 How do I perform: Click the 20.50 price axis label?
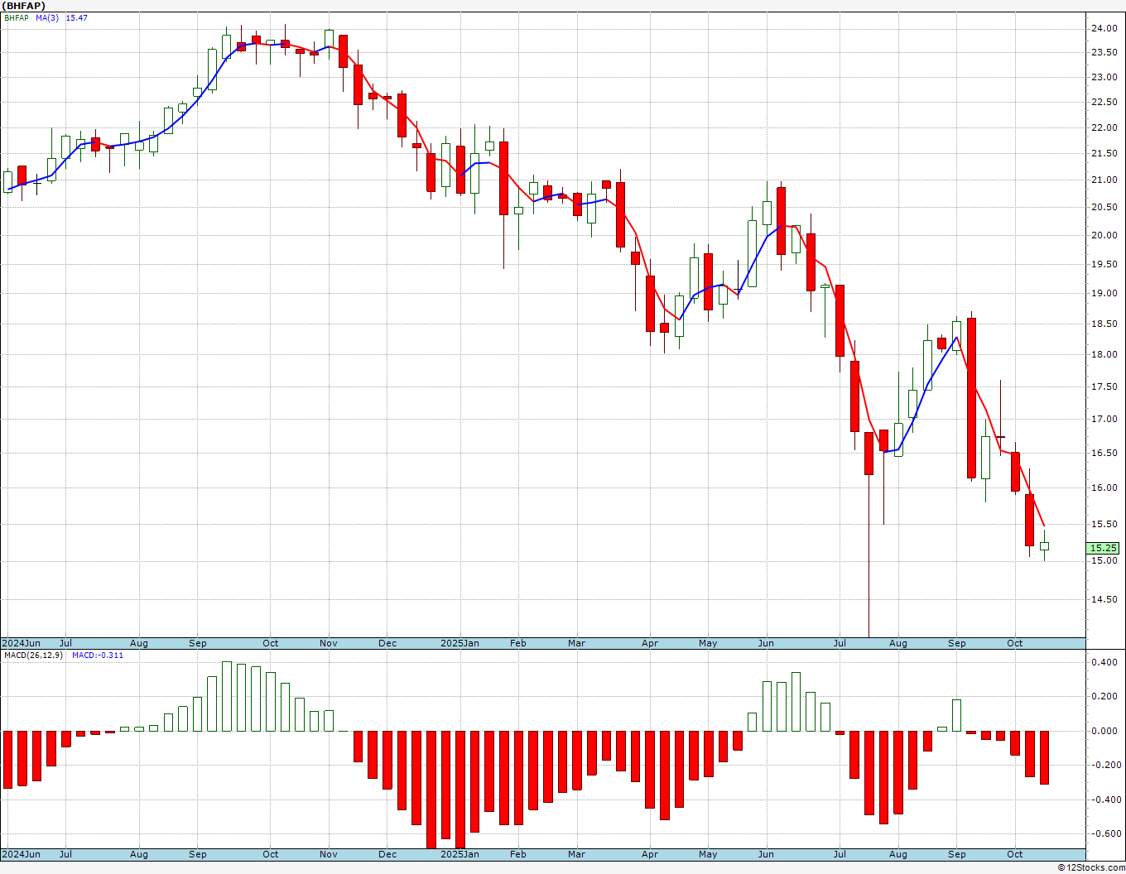pos(1104,207)
